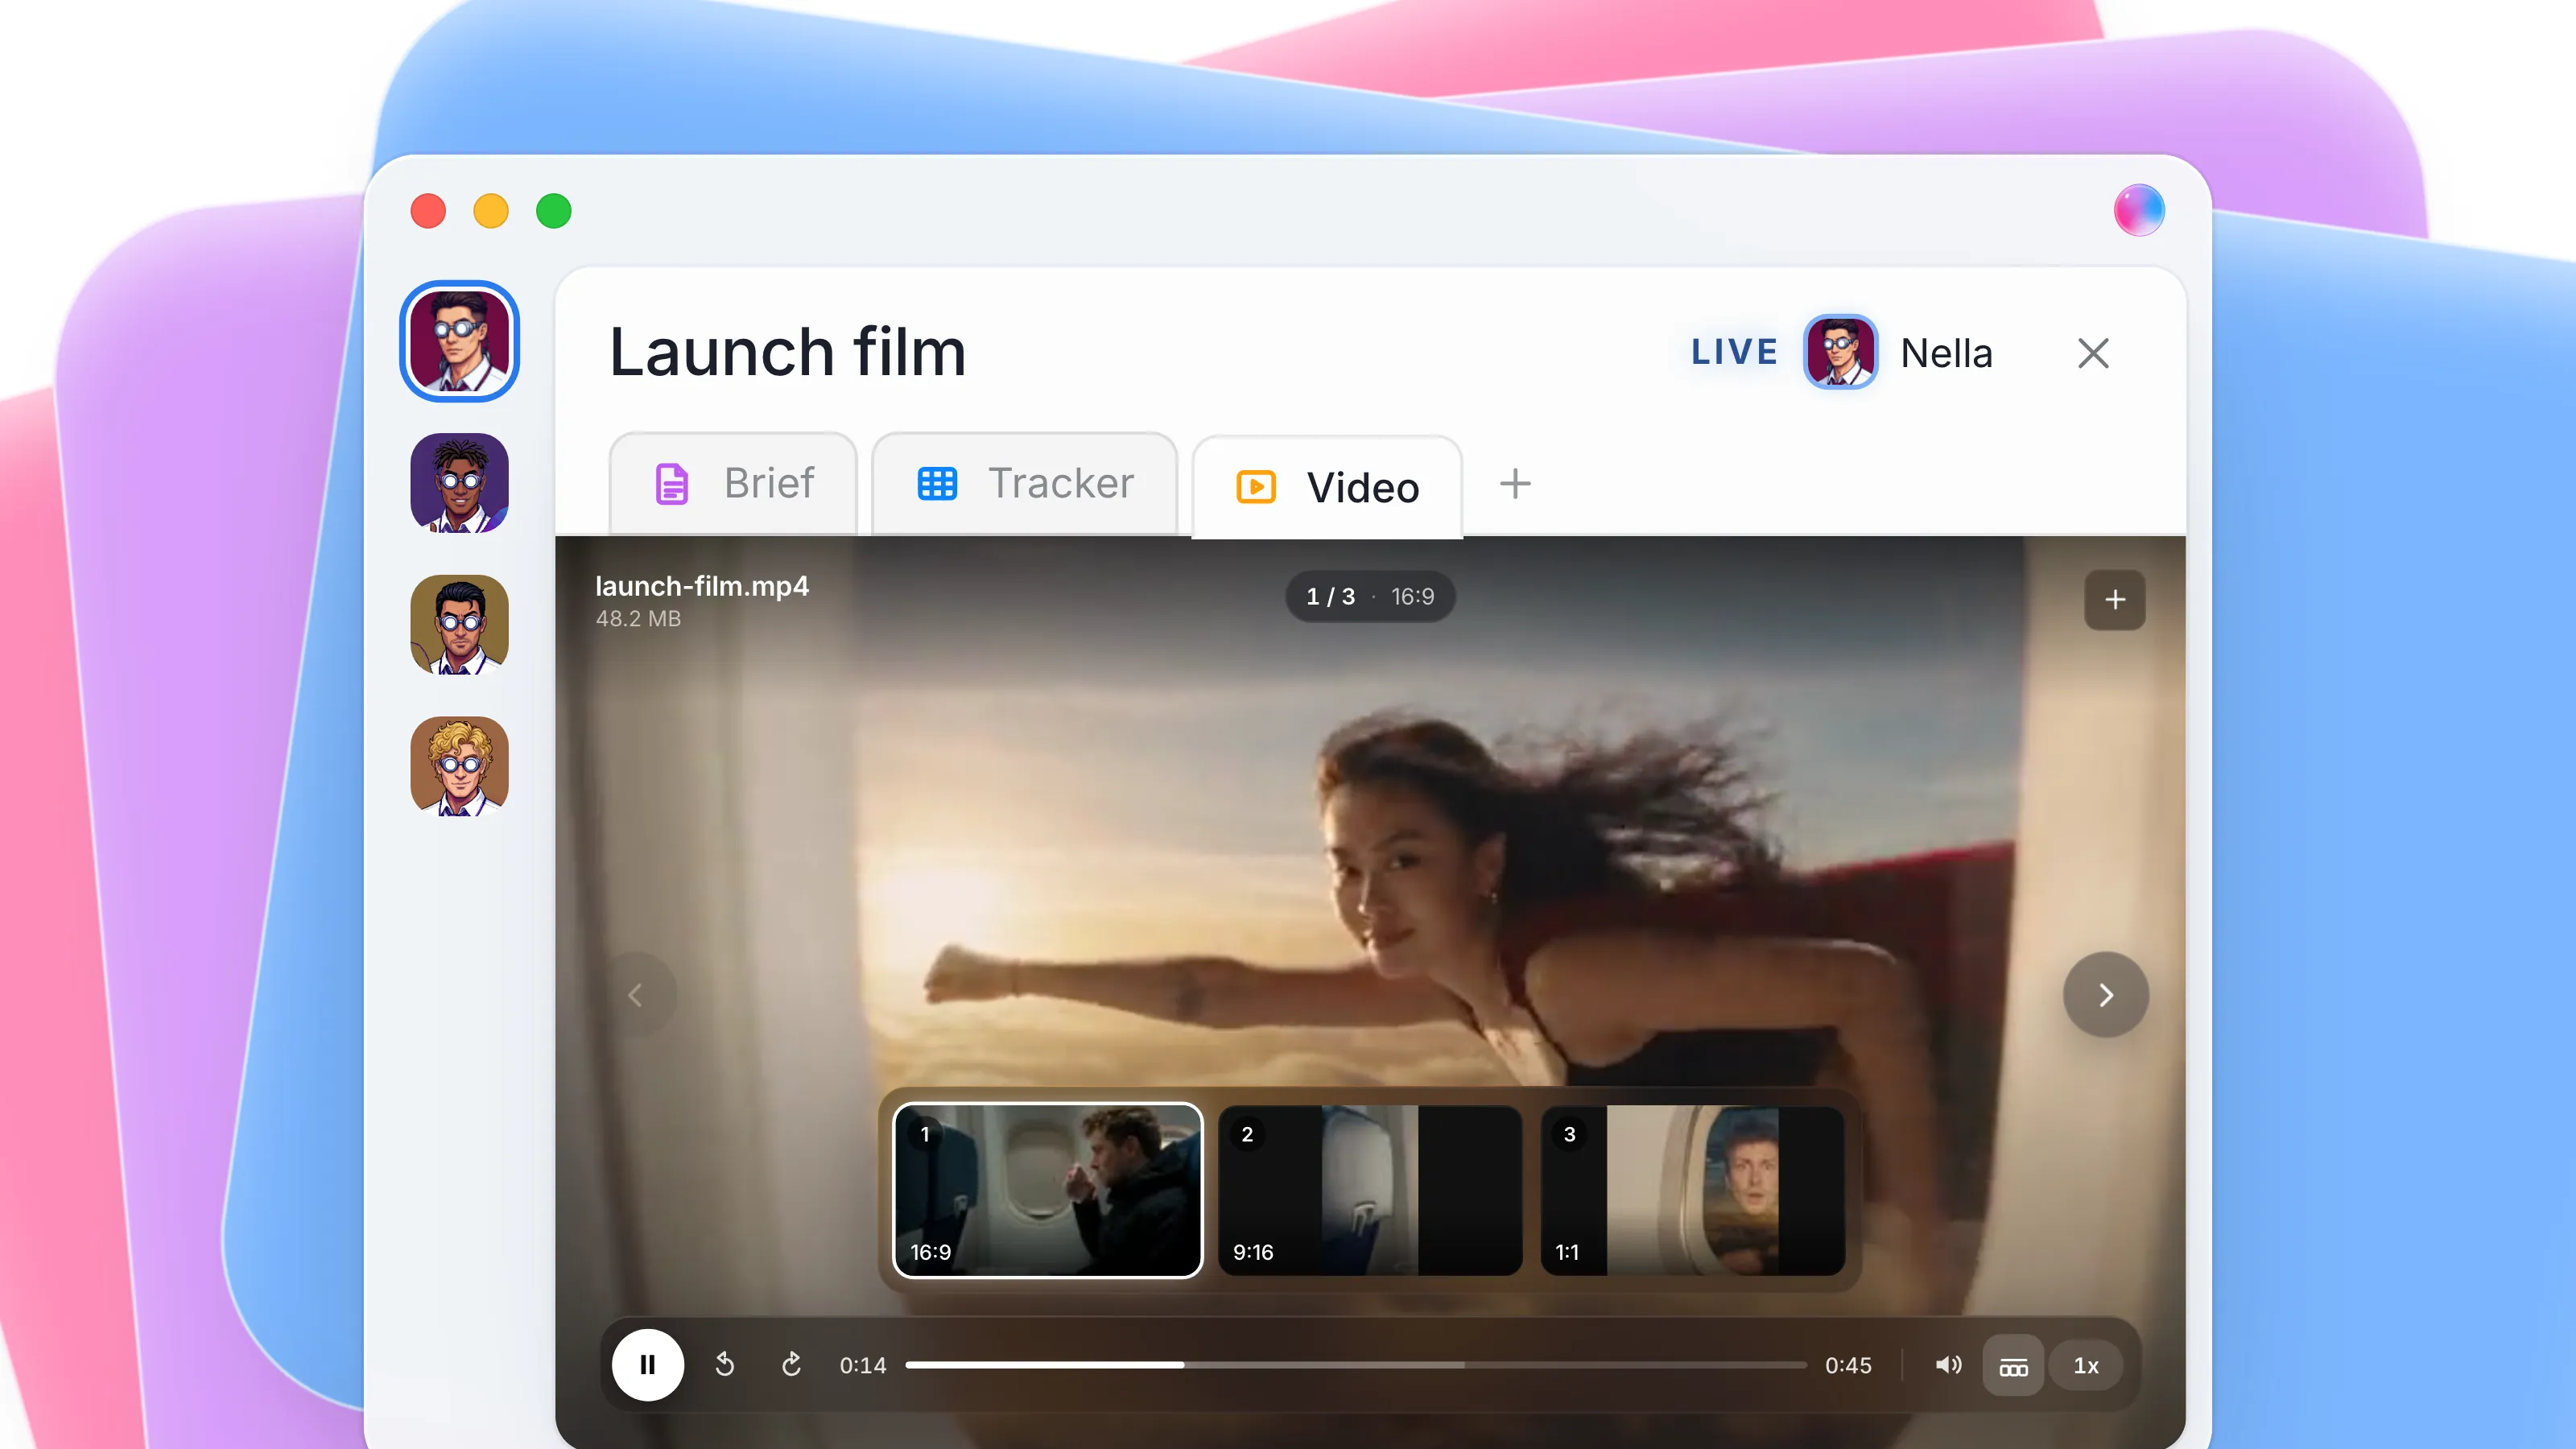Seek on the video progress bar
The width and height of the screenshot is (2576, 1449).
pyautogui.click(x=1356, y=1365)
